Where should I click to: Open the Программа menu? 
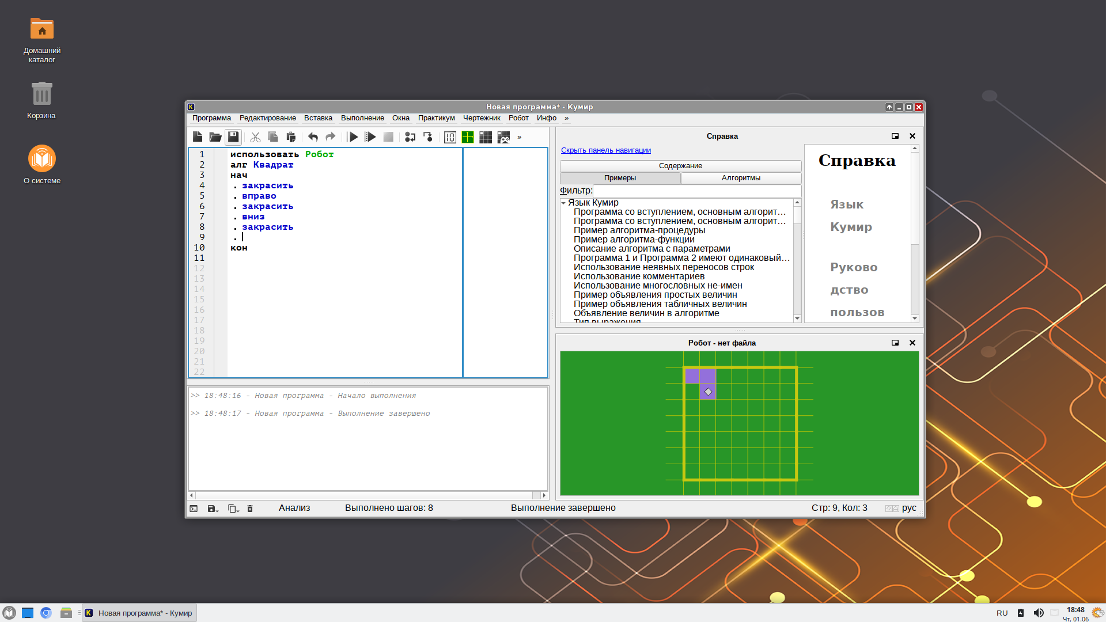(x=211, y=118)
